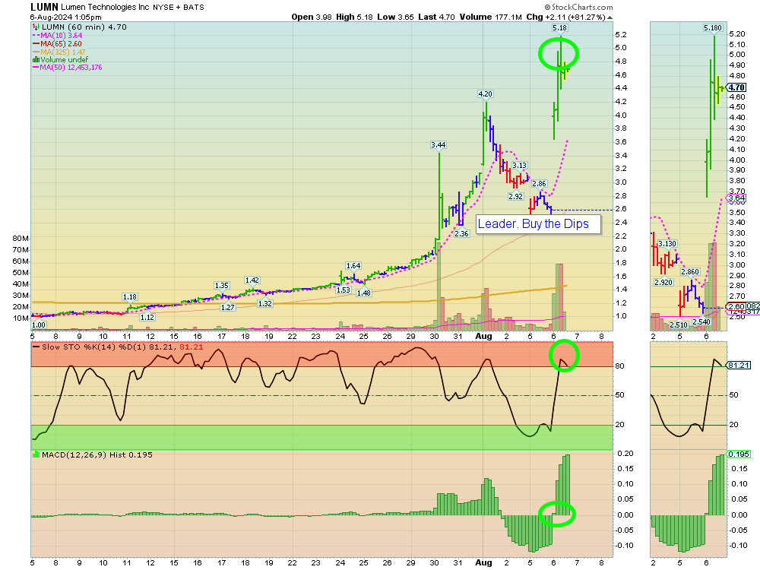Viewport: 760px width, 570px height.
Task: Click the 1.00 starting price label
Action: 39,325
